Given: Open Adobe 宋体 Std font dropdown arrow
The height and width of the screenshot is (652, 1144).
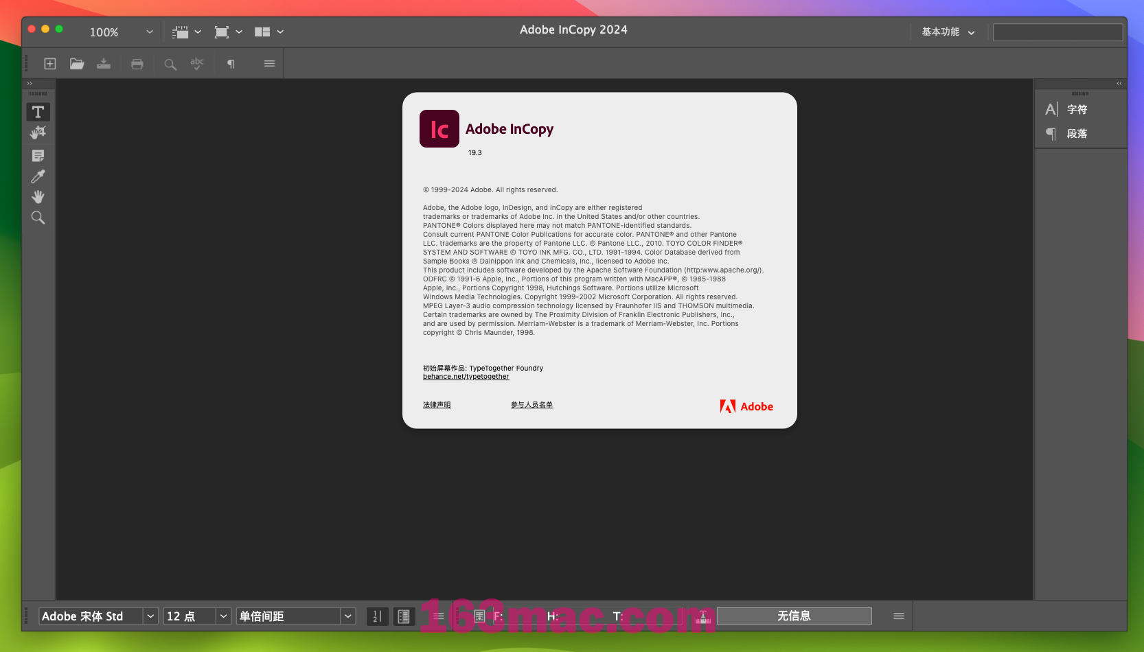Looking at the screenshot, I should tap(150, 616).
